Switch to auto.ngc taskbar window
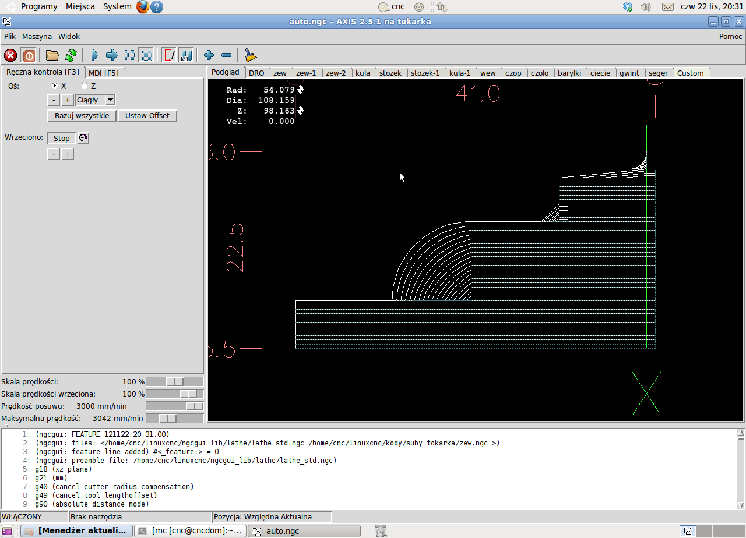This screenshot has height=538, width=746. point(304,531)
